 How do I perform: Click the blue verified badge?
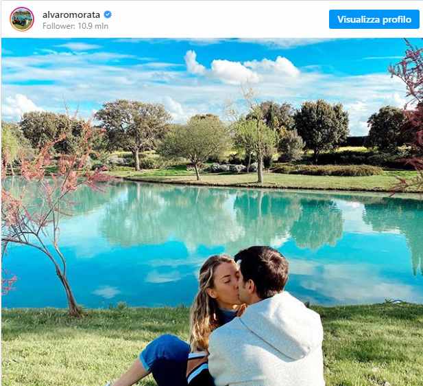coord(108,14)
